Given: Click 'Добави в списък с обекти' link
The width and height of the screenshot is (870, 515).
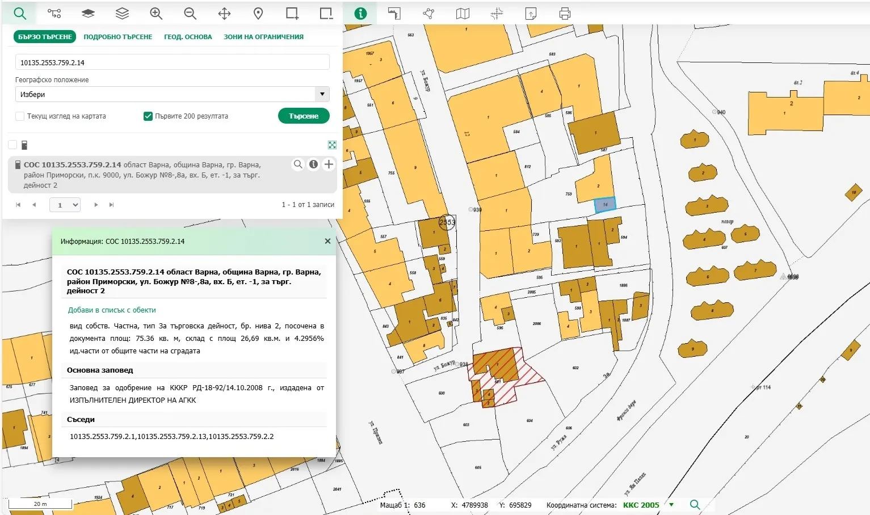Looking at the screenshot, I should [112, 310].
